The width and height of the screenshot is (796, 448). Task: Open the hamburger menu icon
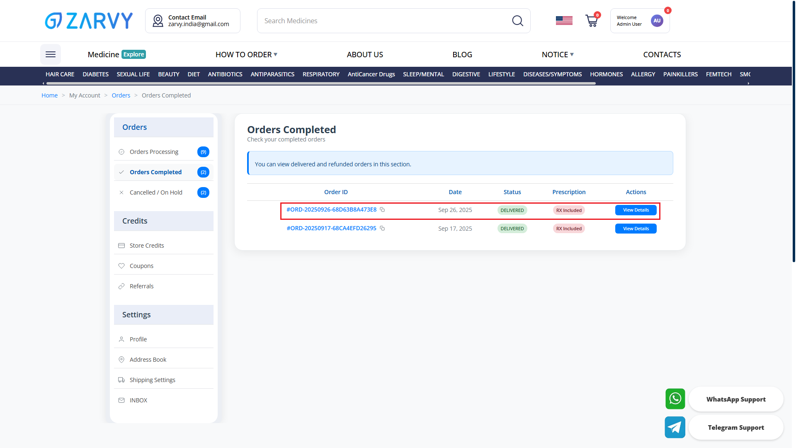(x=51, y=54)
